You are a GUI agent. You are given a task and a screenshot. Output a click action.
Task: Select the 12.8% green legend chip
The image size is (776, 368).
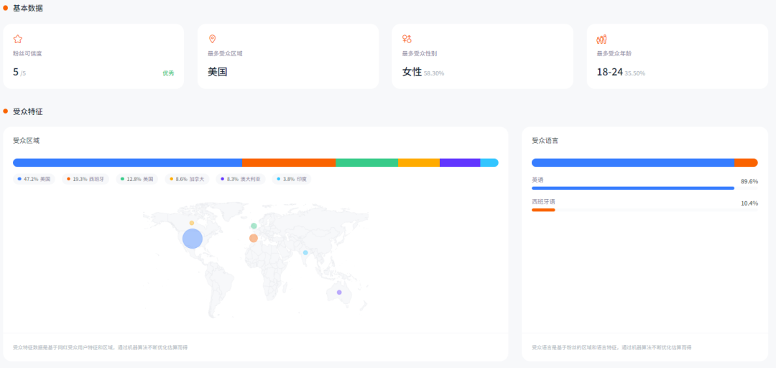[x=137, y=179]
